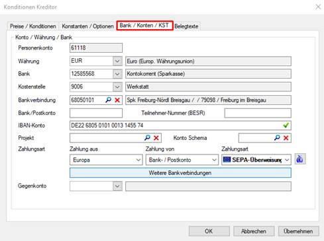Open the Zahlung aus Europa combo box
Image resolution: width=324 pixels, height=241 pixels.
(106, 160)
